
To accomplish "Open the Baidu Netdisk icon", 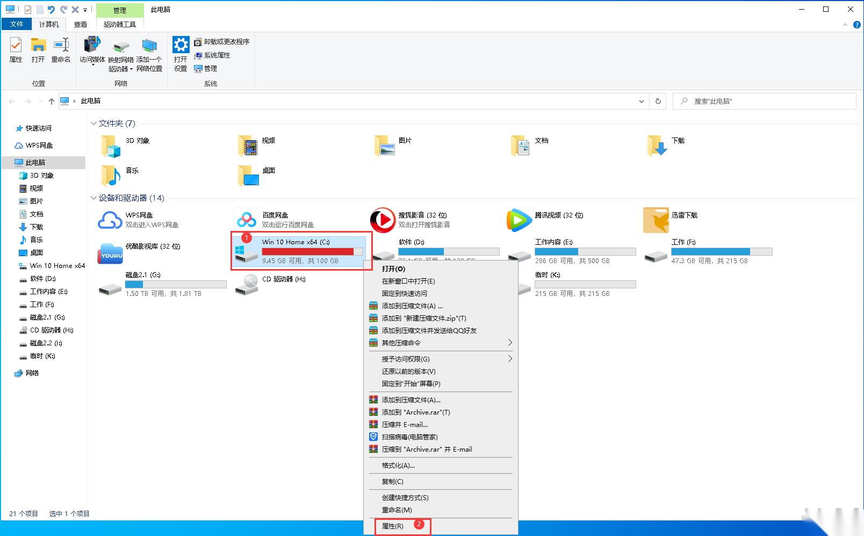I will (247, 220).
